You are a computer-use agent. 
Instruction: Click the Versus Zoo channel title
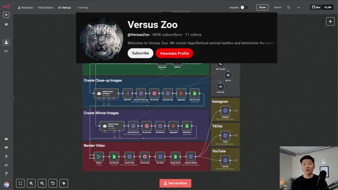[152, 25]
